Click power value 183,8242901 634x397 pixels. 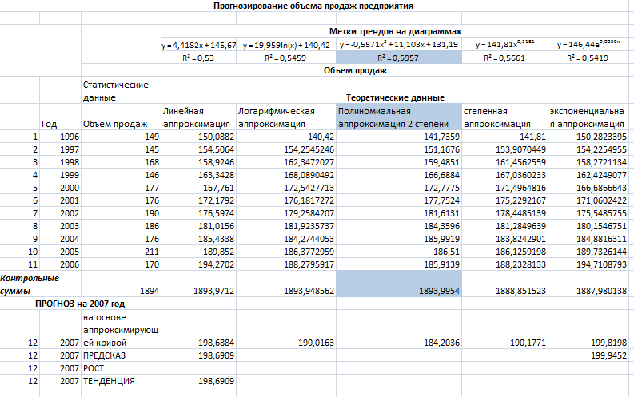tap(520, 239)
